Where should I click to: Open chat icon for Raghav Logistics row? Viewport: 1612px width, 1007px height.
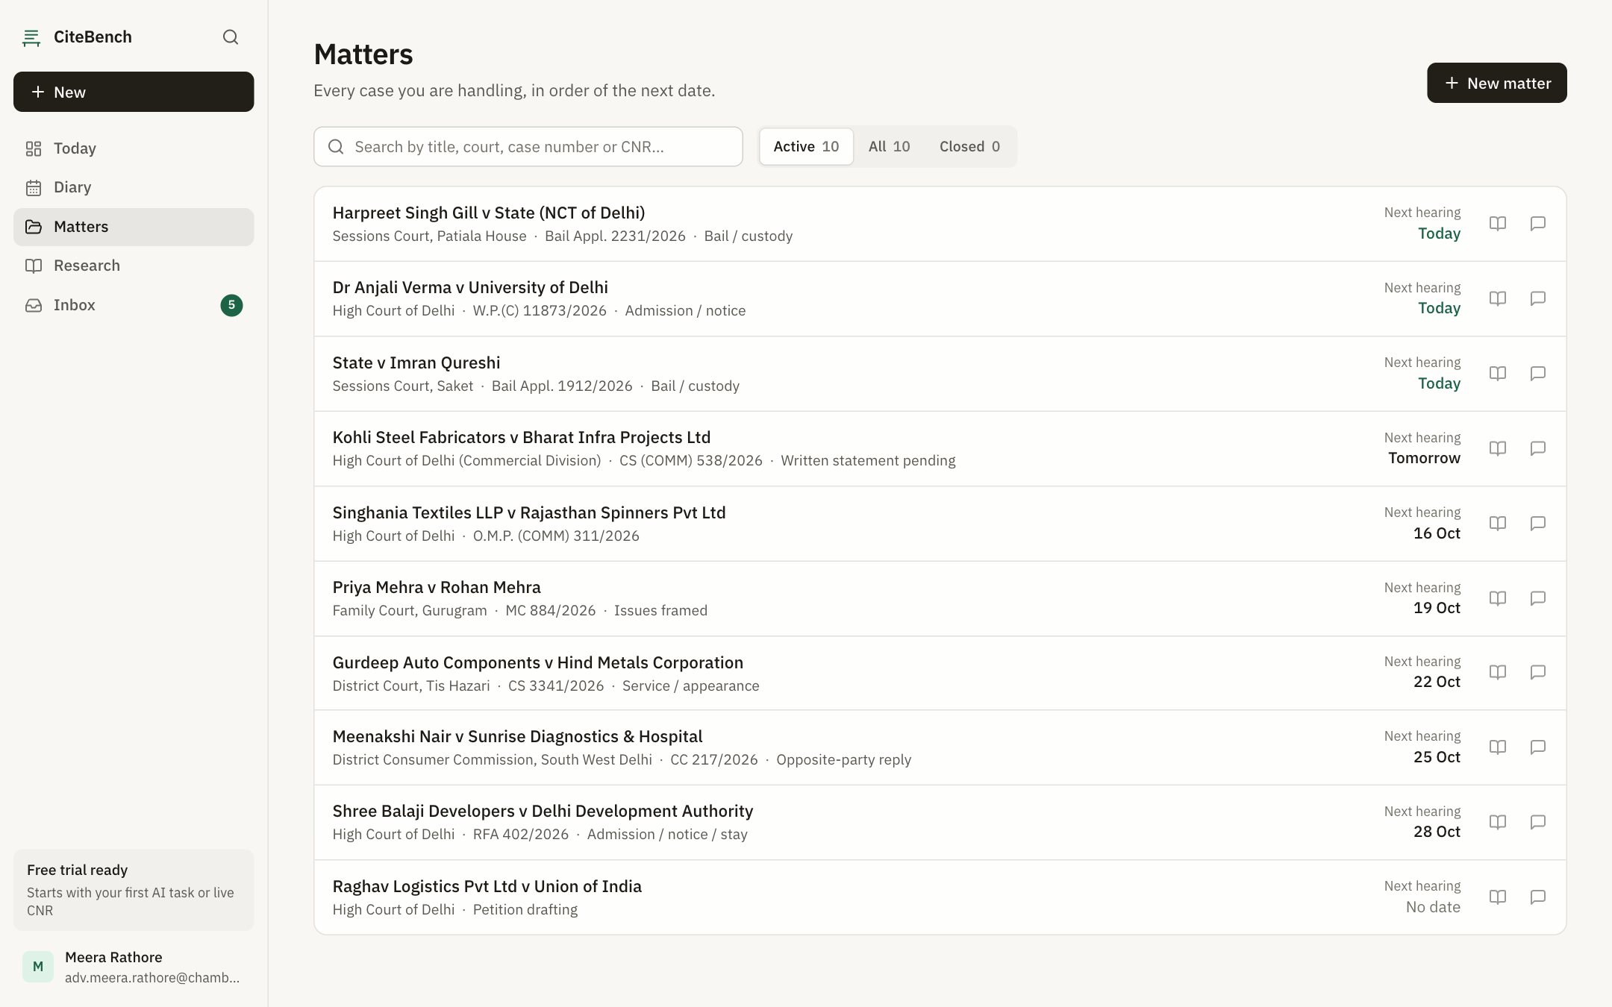coord(1537,897)
